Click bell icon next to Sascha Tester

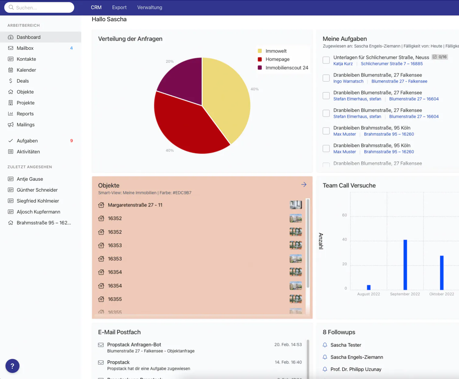click(325, 345)
